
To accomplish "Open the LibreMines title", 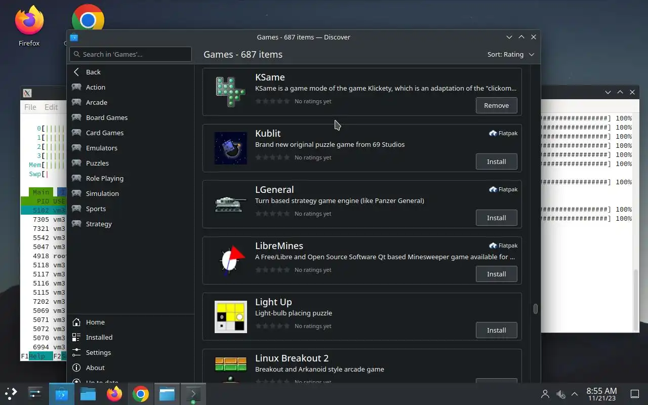I will click(x=279, y=246).
